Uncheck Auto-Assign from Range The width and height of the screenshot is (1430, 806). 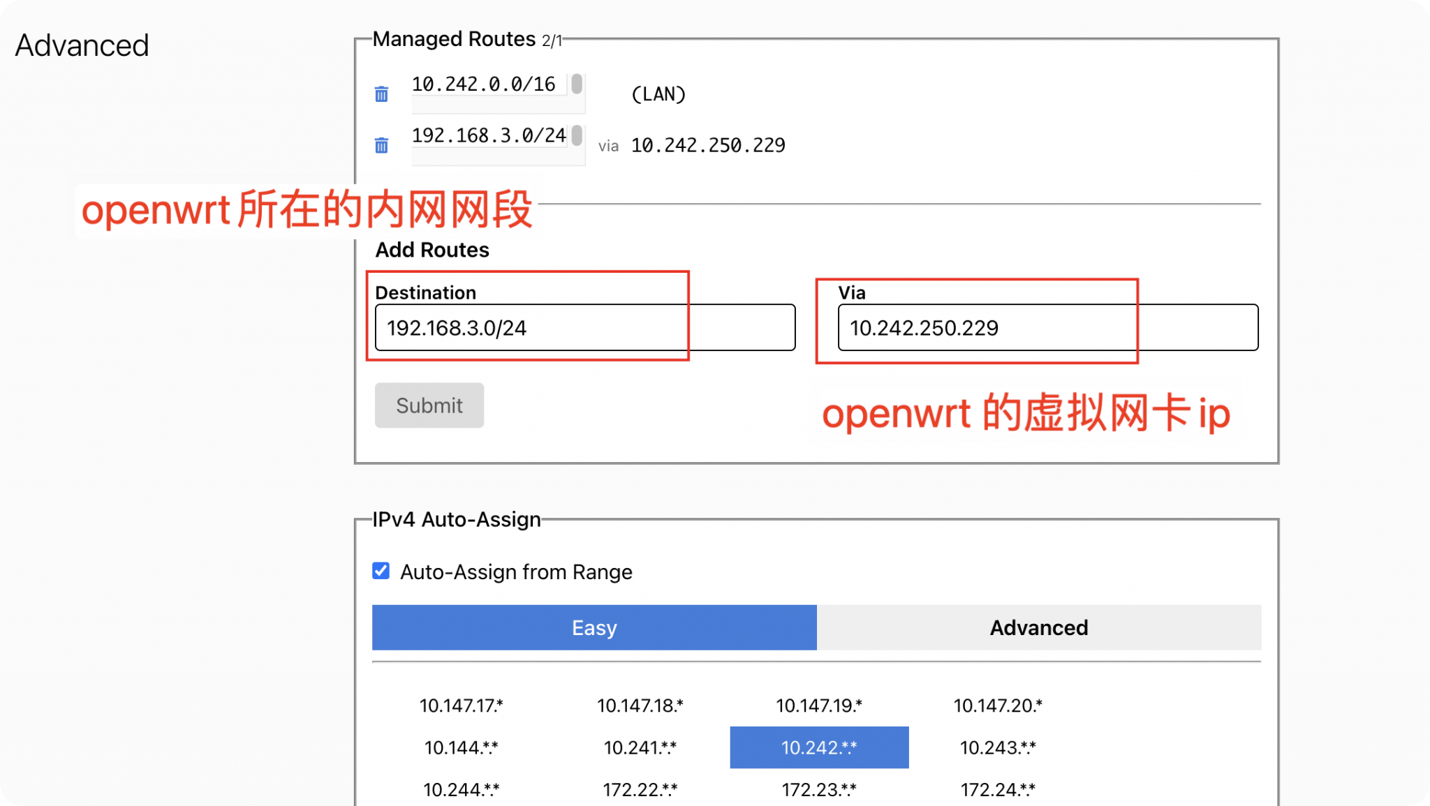381,572
